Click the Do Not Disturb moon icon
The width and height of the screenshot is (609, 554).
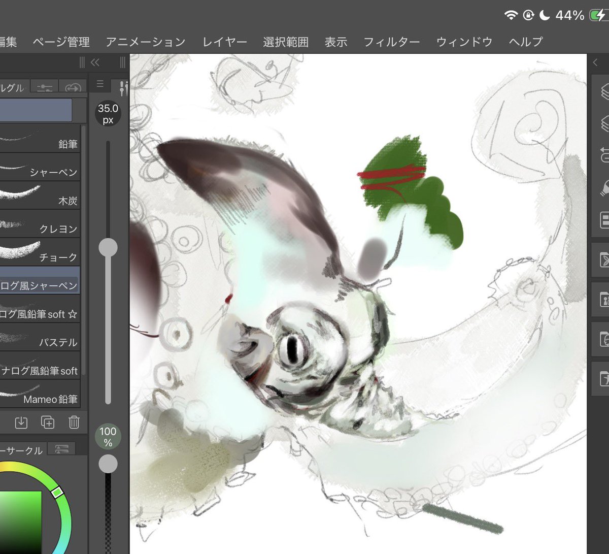coord(545,16)
